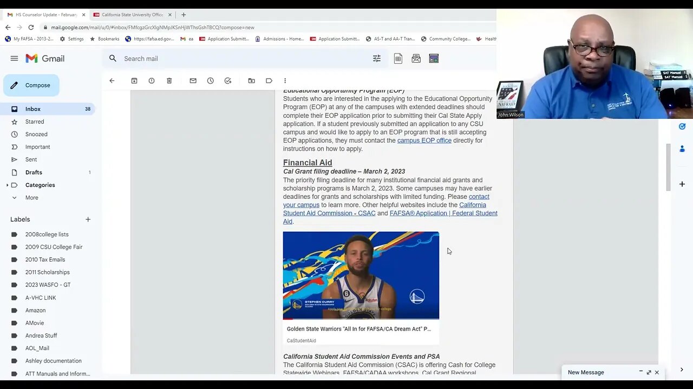Click the browser address bar URL
The width and height of the screenshot is (693, 389).
coord(153,28)
